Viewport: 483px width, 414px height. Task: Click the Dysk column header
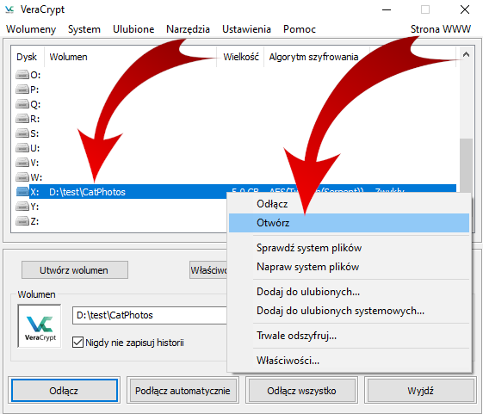pos(28,57)
